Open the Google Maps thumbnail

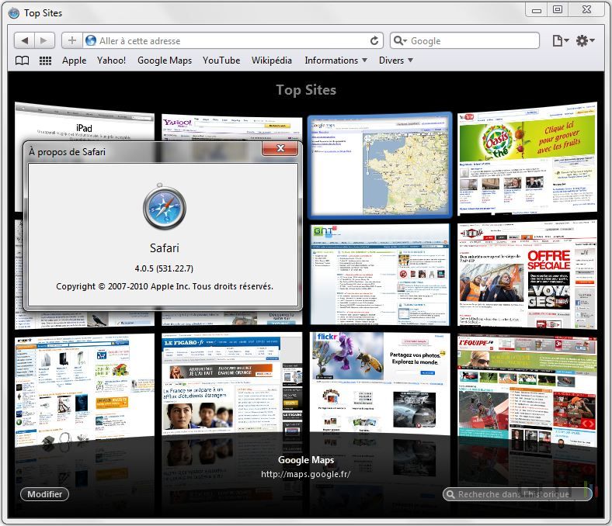coord(380,165)
